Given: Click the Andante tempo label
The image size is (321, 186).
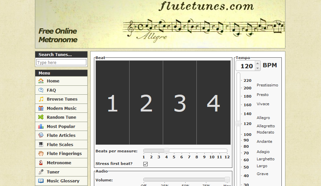Looking at the screenshot, I should click(x=264, y=141).
